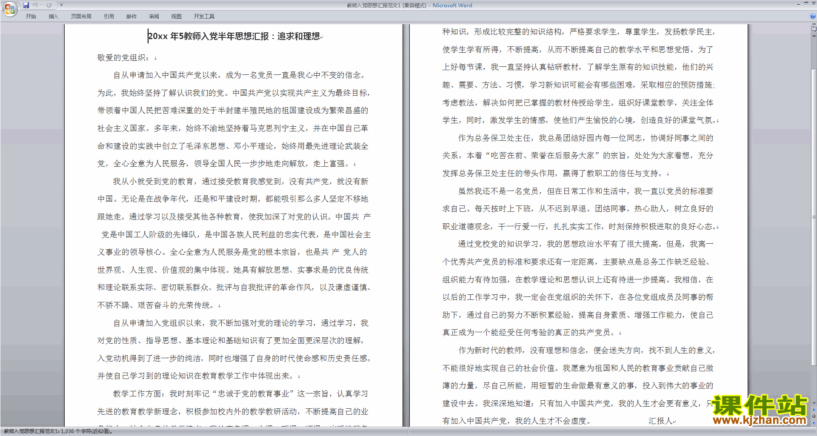The height and width of the screenshot is (436, 817).
Task: Undo the last action
Action: (x=35, y=5)
